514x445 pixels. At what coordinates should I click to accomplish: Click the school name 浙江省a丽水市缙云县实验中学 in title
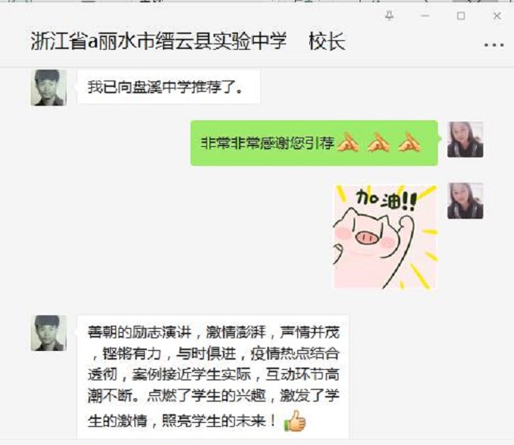[x=159, y=41]
